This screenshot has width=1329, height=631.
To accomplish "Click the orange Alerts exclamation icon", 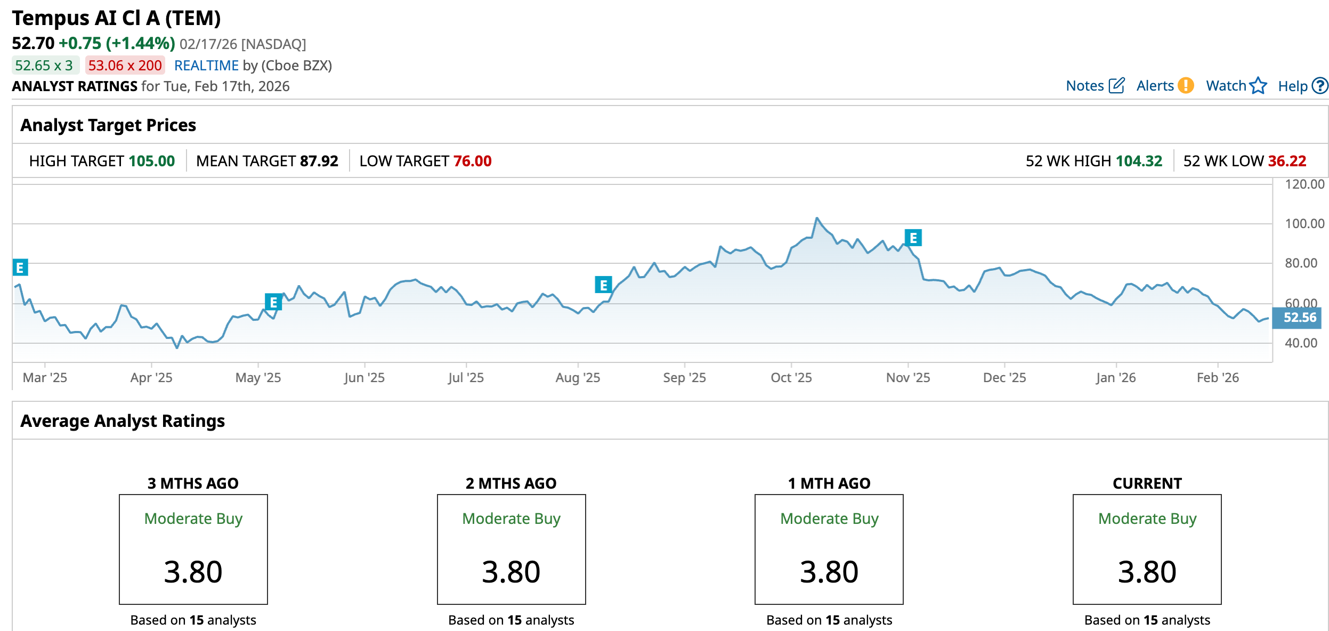I will (x=1186, y=86).
